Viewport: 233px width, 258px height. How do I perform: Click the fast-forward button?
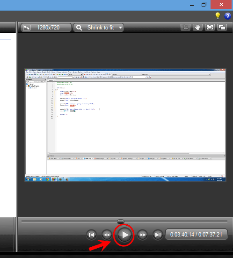pos(142,235)
